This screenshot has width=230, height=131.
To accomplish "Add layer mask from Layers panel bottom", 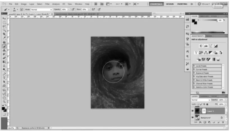I will 205,122.
